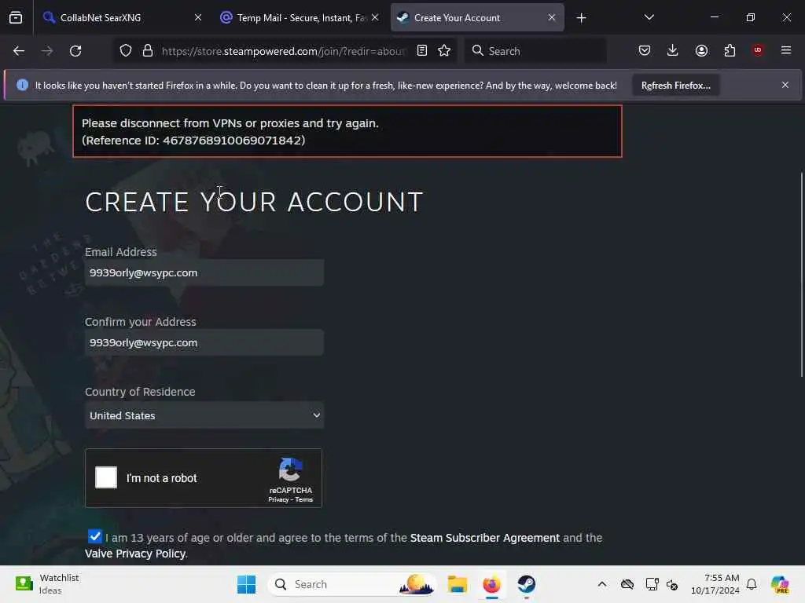Click the page vertical scrollbar

[x=801, y=276]
